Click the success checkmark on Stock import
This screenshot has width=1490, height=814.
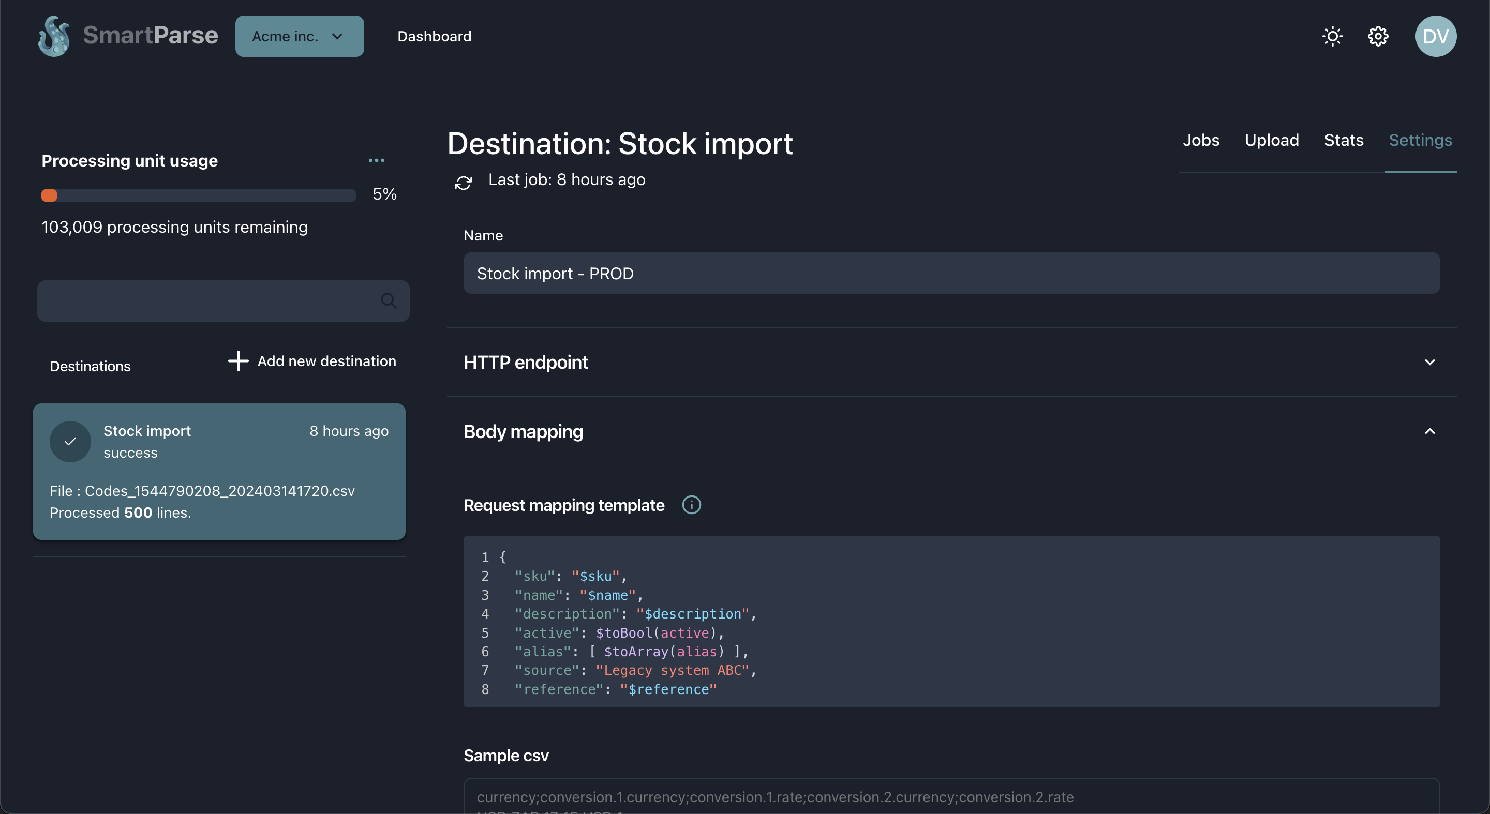(70, 442)
